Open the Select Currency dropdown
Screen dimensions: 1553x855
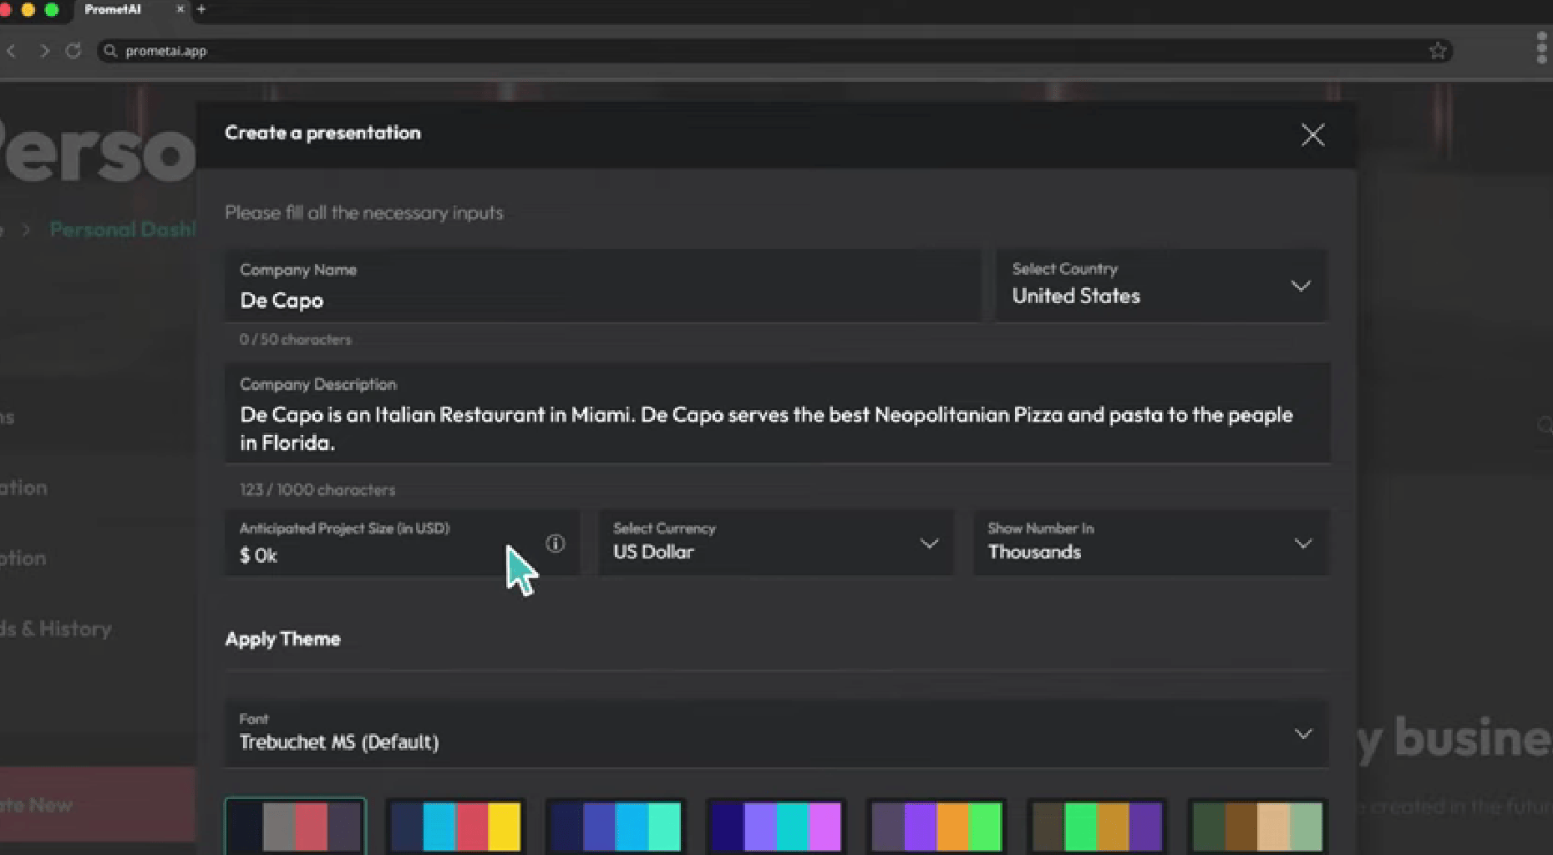[776, 543]
